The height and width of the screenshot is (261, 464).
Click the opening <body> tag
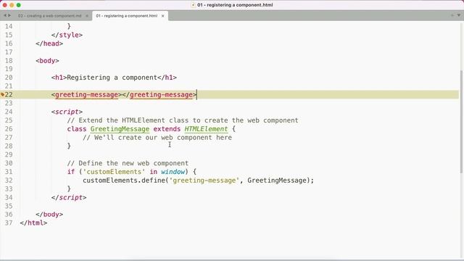click(47, 61)
